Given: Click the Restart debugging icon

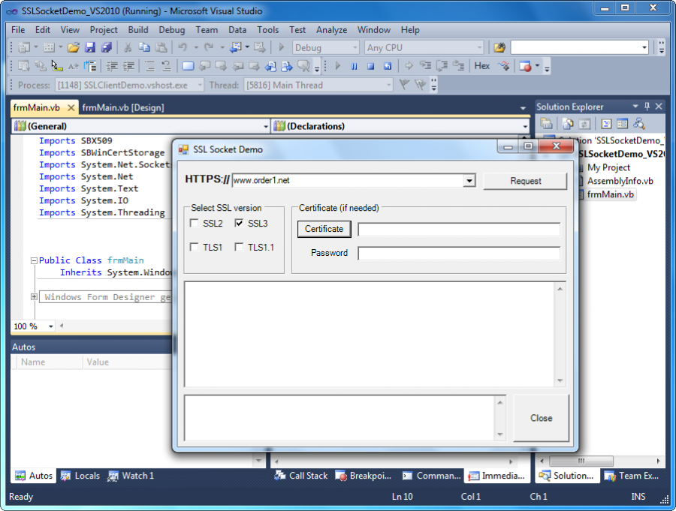Looking at the screenshot, I should [388, 66].
